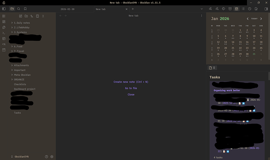The image size is (270, 160).
Task: Click the Create new note link
Action: [131, 82]
